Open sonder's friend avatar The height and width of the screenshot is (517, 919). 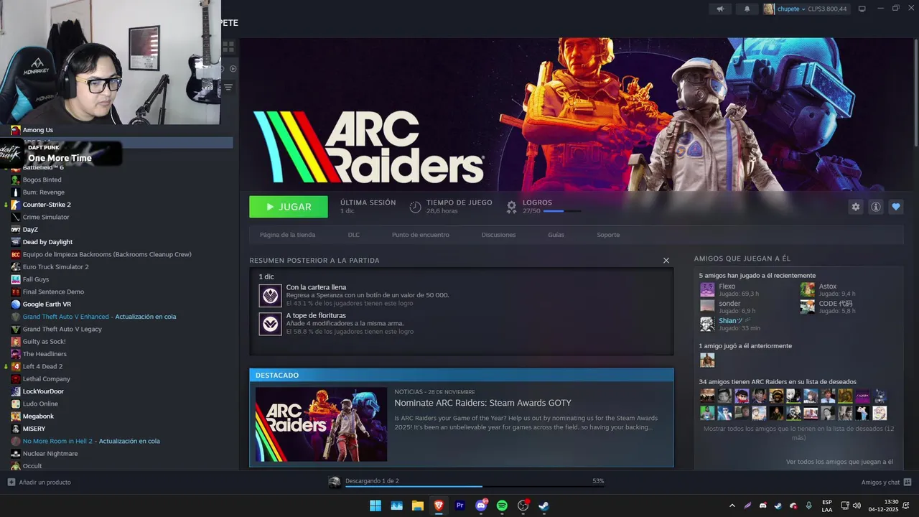[x=707, y=307]
